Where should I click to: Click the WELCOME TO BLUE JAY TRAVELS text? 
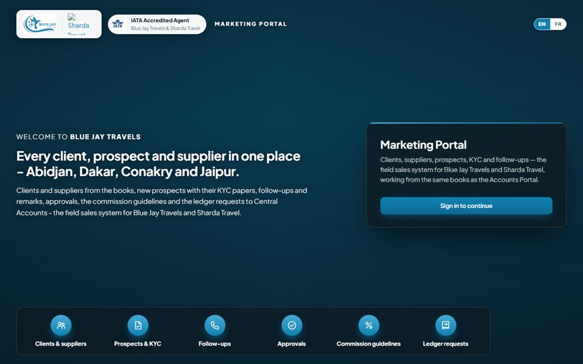coord(78,136)
